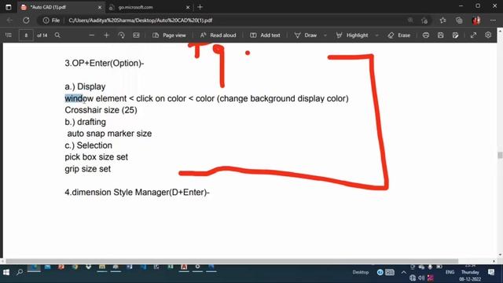503x283 pixels.
Task: Save the PDF with the disk icon
Action: click(x=440, y=35)
